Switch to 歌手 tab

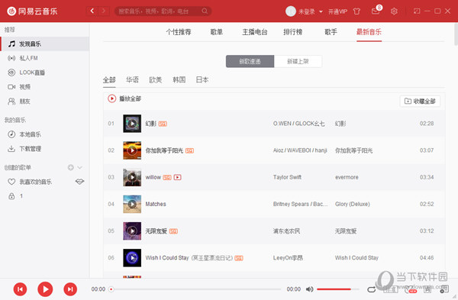[331, 32]
